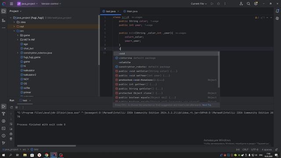Rerun the test run configuration
The image size is (281, 158).
tap(11, 107)
